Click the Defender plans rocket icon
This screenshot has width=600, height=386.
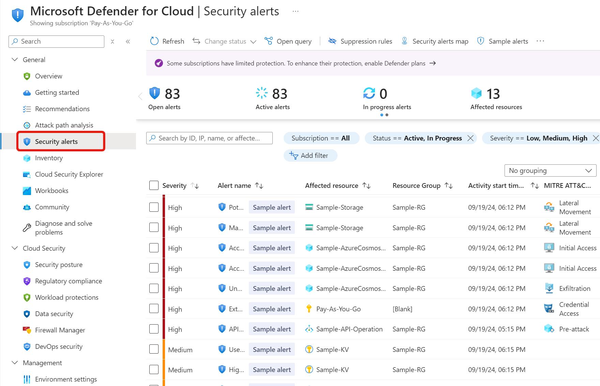click(x=159, y=63)
